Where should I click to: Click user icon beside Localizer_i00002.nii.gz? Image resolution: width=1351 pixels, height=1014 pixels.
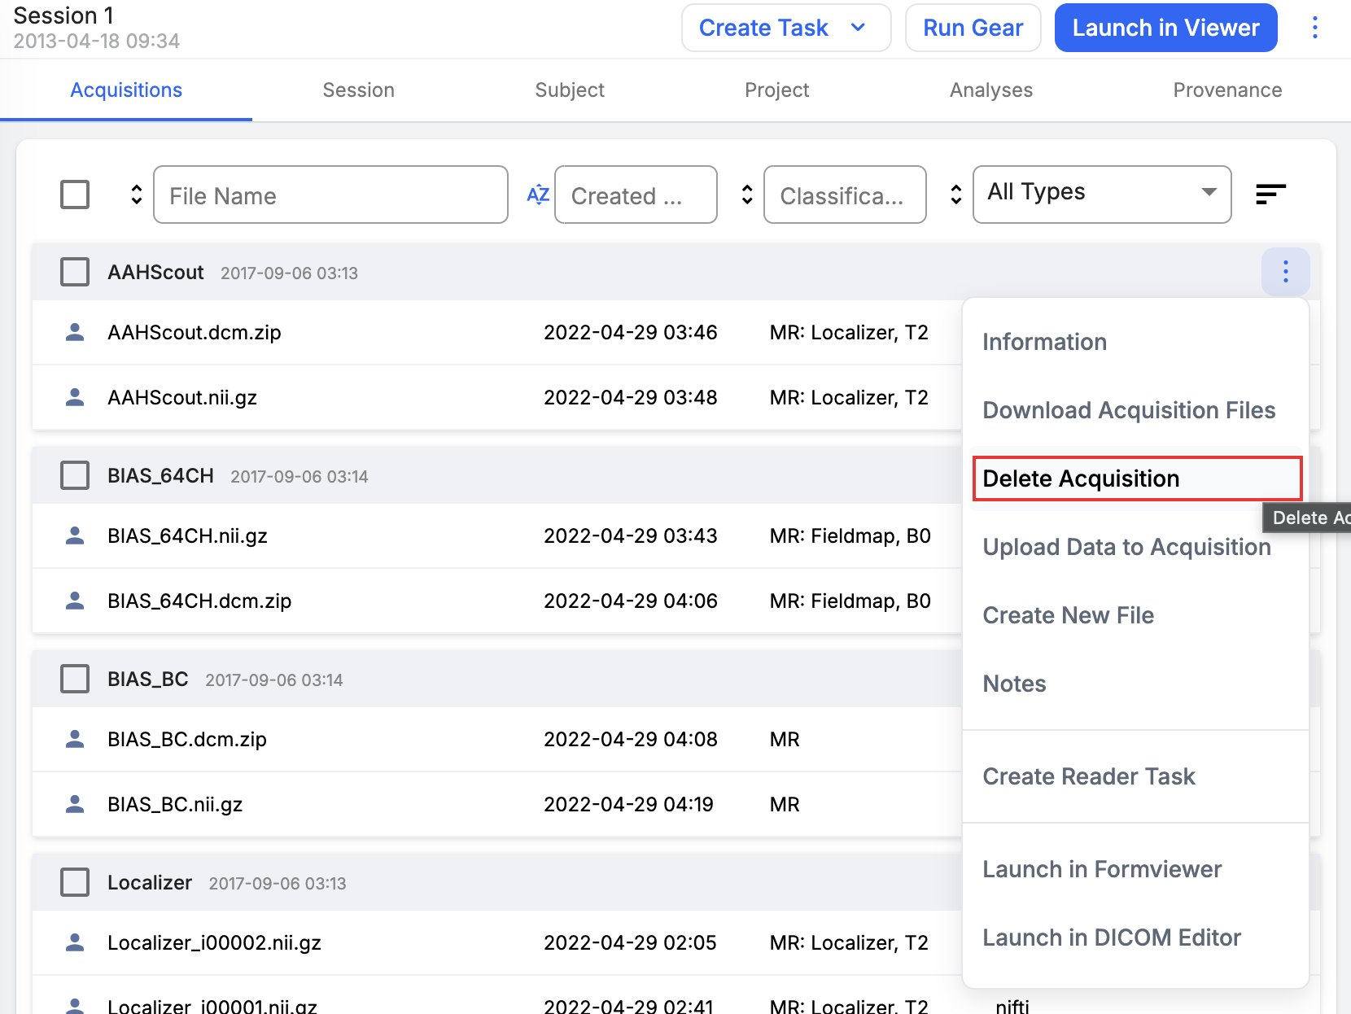(x=75, y=942)
